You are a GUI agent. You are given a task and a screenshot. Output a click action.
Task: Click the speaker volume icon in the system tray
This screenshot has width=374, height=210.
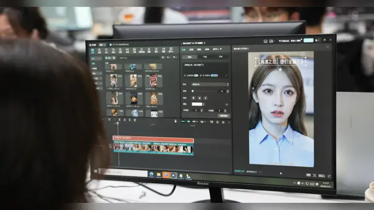point(303,183)
